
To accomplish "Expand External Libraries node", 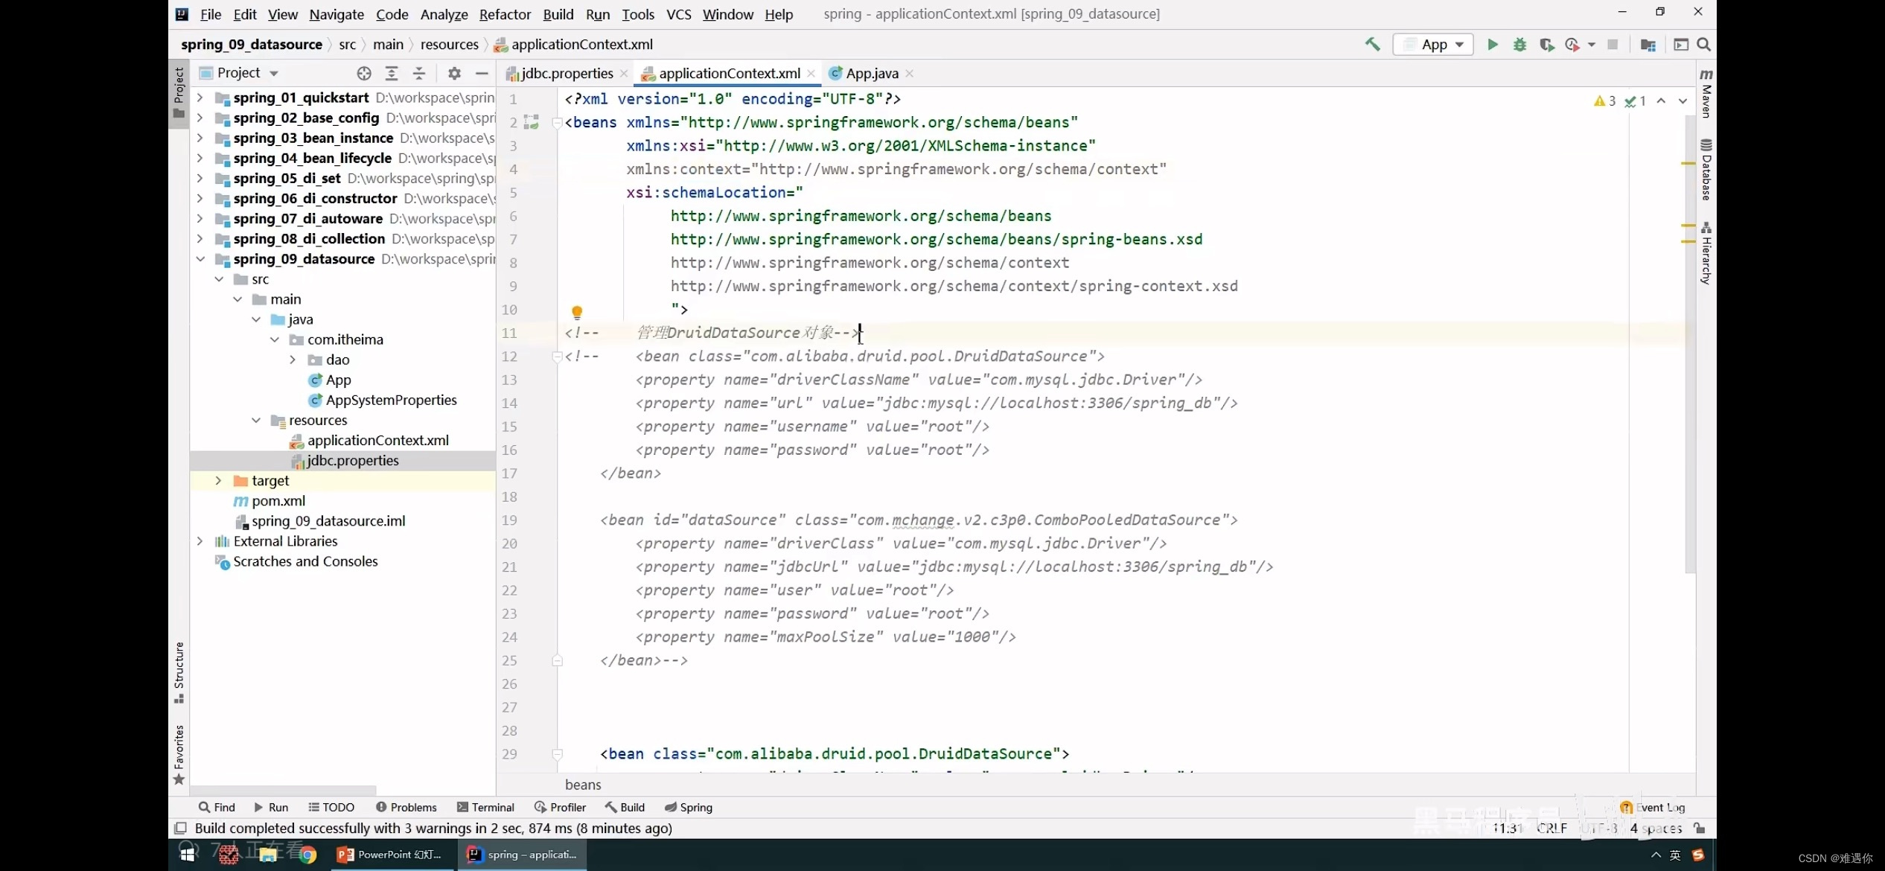I will [200, 541].
